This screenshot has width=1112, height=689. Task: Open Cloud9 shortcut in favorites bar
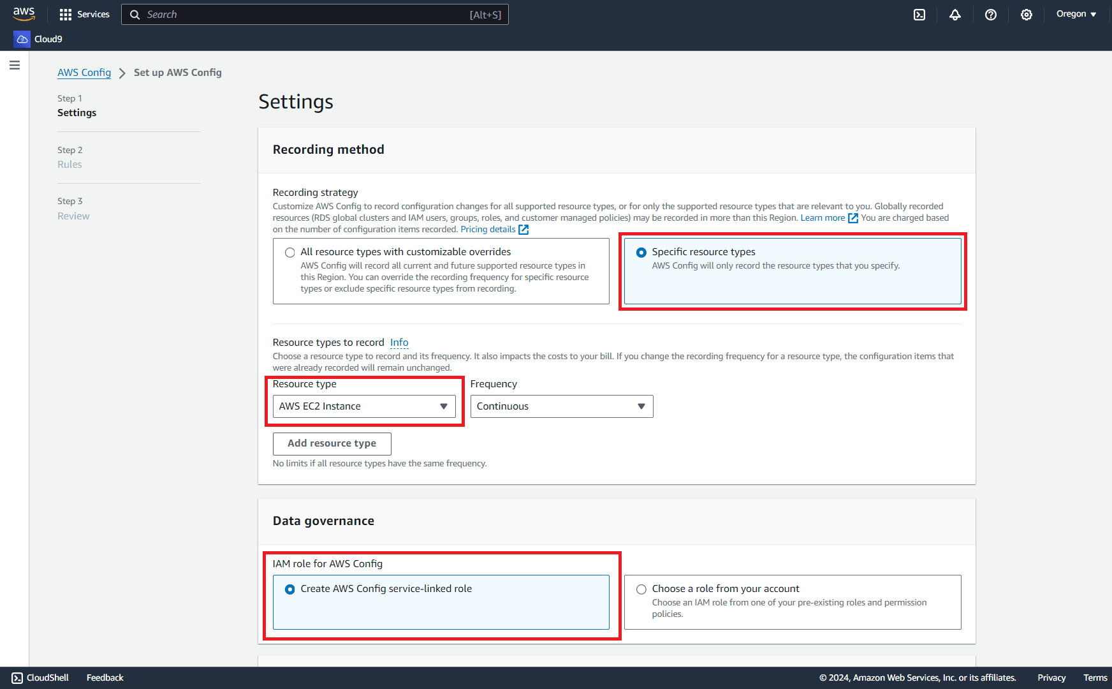point(48,39)
